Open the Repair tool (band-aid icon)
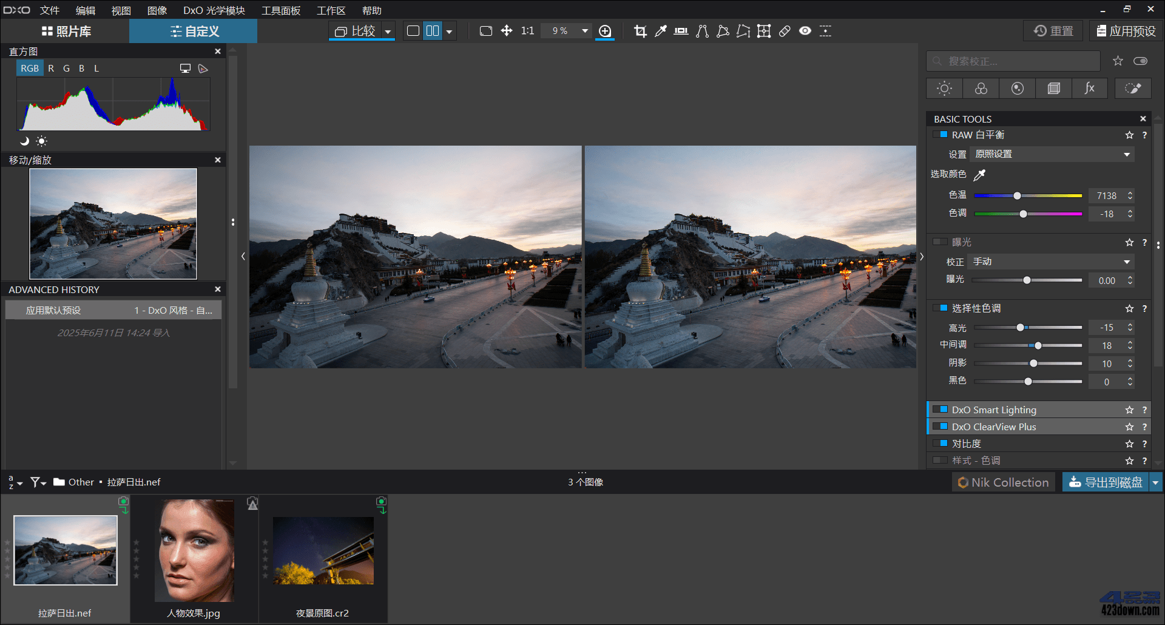Viewport: 1165px width, 625px height. click(x=785, y=31)
